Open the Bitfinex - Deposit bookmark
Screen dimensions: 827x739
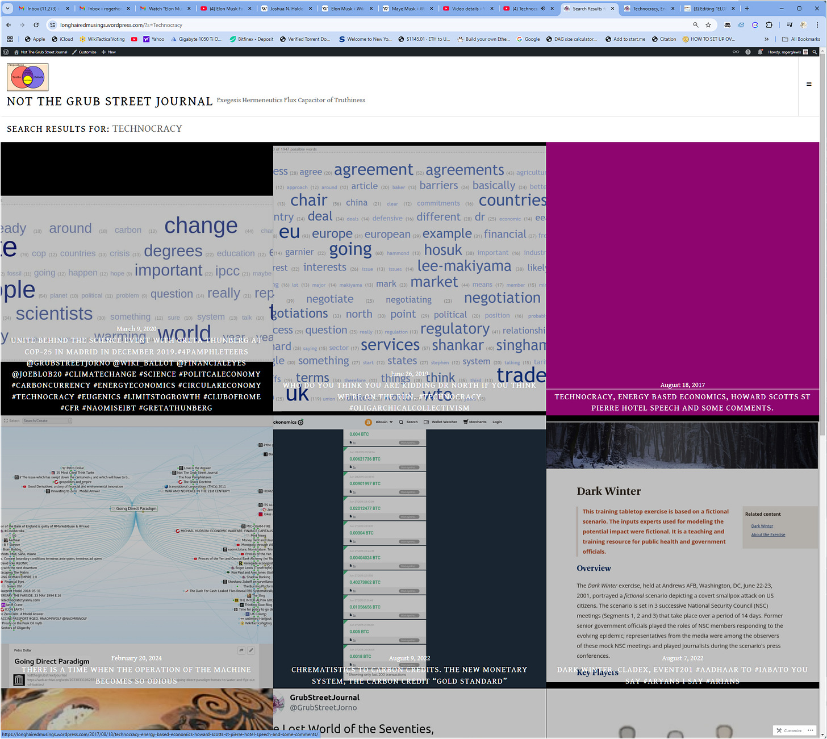coord(252,39)
